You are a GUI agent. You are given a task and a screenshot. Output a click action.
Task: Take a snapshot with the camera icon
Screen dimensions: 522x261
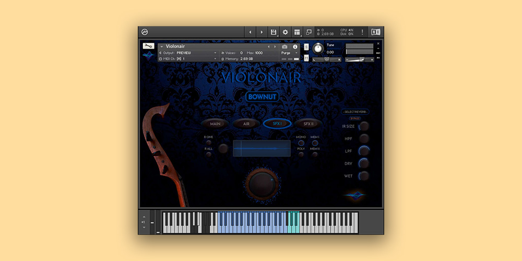pyautogui.click(x=284, y=46)
